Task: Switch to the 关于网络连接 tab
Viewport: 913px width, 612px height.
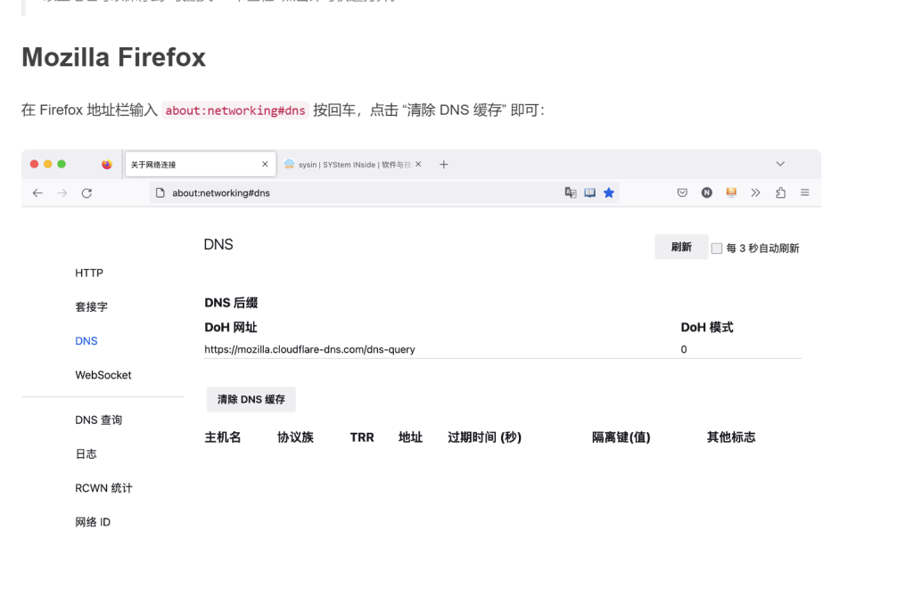Action: [200, 165]
